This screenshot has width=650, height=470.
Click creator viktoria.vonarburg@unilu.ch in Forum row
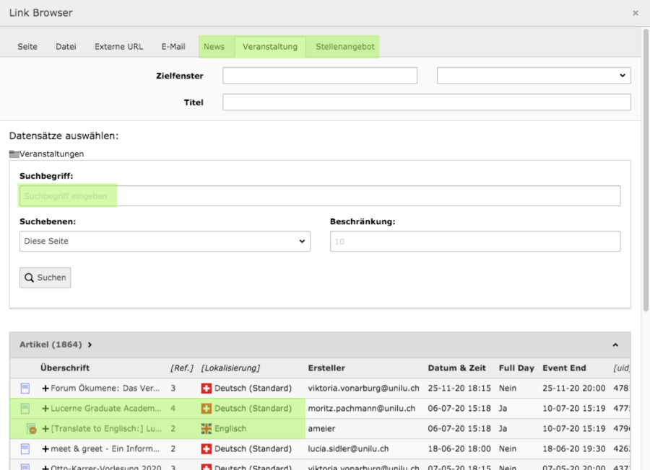(x=363, y=388)
